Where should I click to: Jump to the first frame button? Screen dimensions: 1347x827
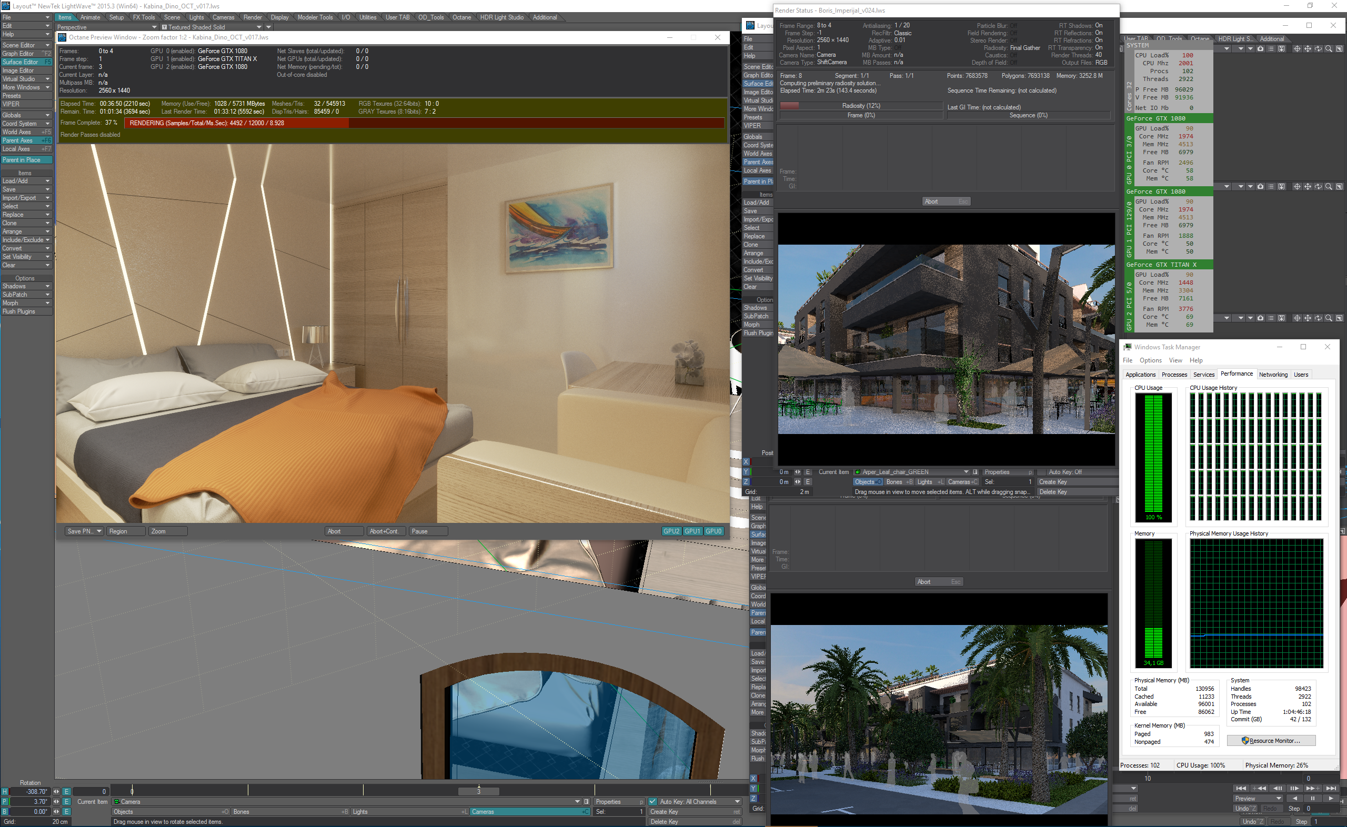1241,788
